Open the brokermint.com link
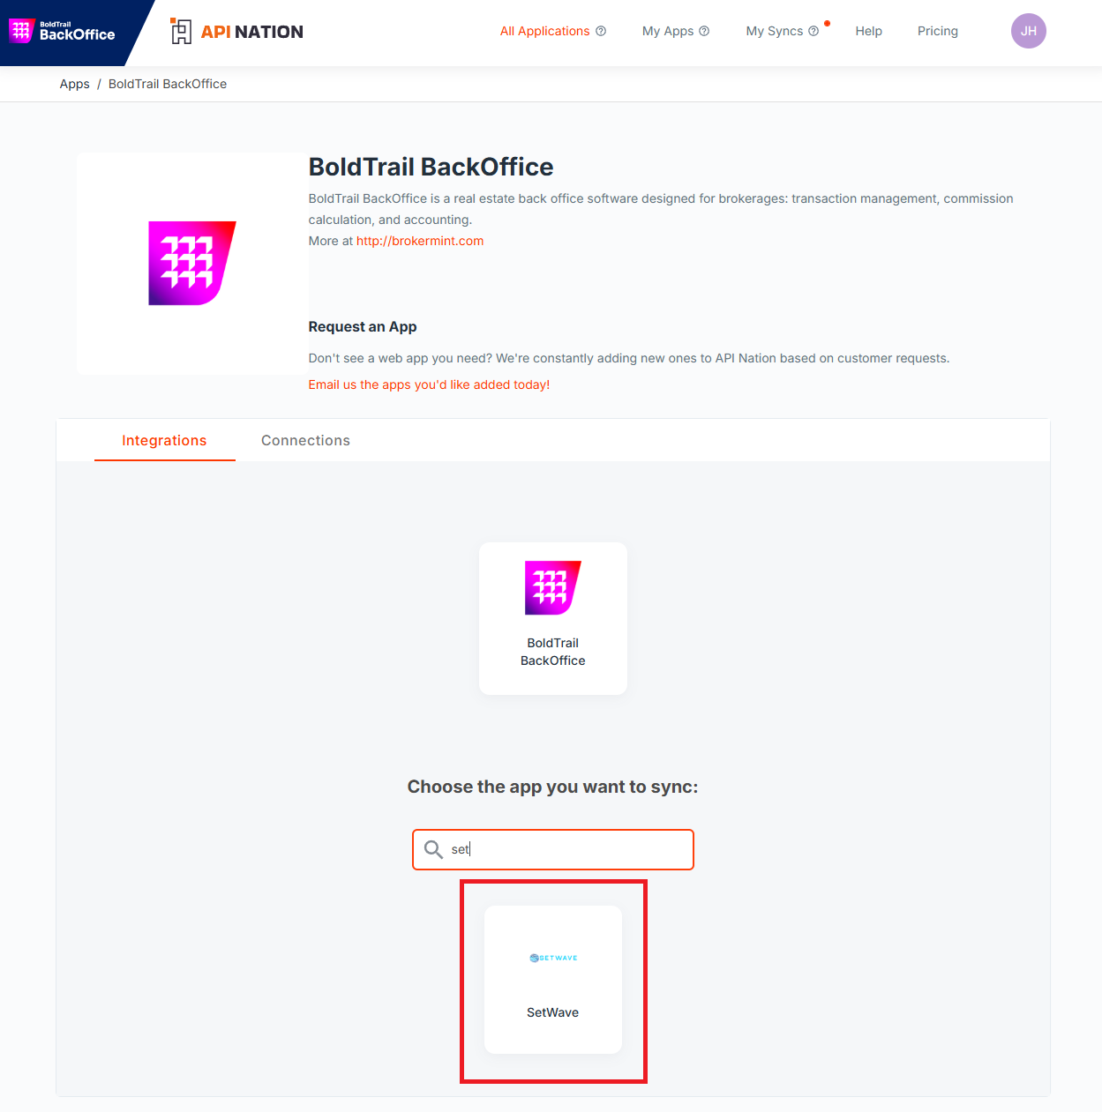1102x1112 pixels. (420, 241)
